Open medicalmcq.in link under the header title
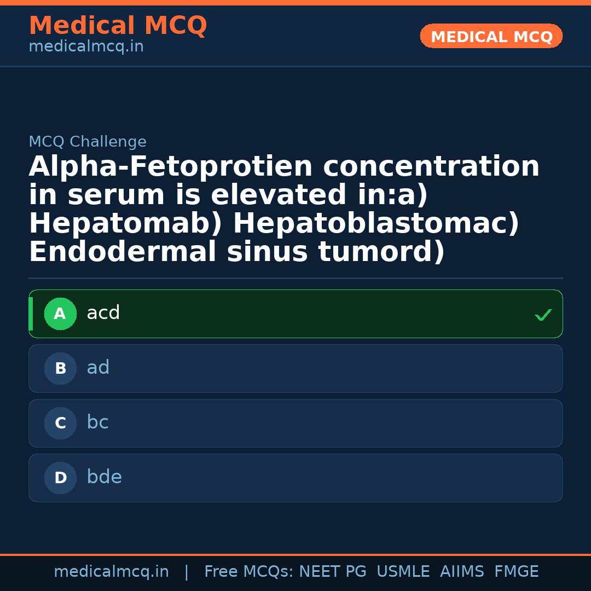The image size is (591, 591). pyautogui.click(x=86, y=47)
